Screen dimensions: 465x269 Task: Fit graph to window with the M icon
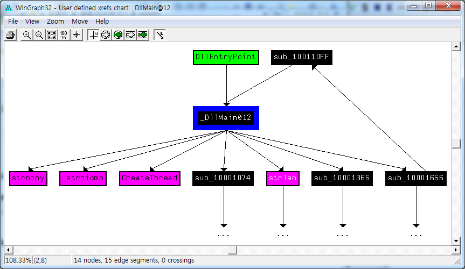coord(52,35)
